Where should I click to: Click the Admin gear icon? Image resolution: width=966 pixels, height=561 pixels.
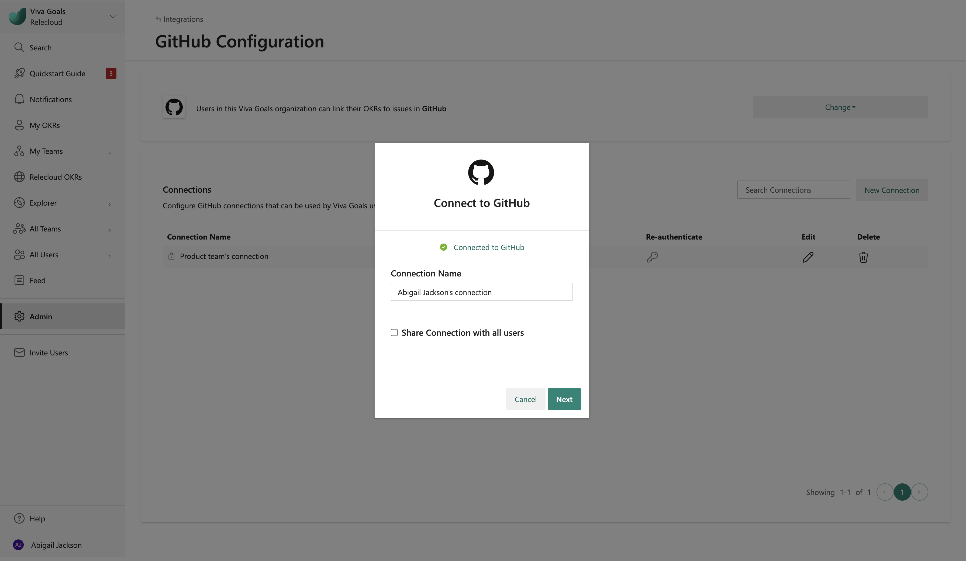[19, 317]
